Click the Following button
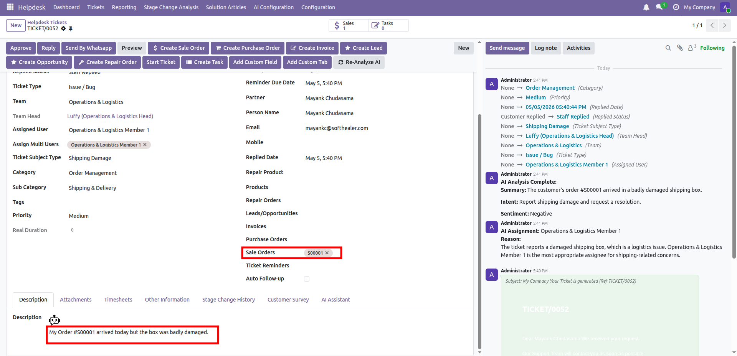The image size is (737, 356). point(712,48)
